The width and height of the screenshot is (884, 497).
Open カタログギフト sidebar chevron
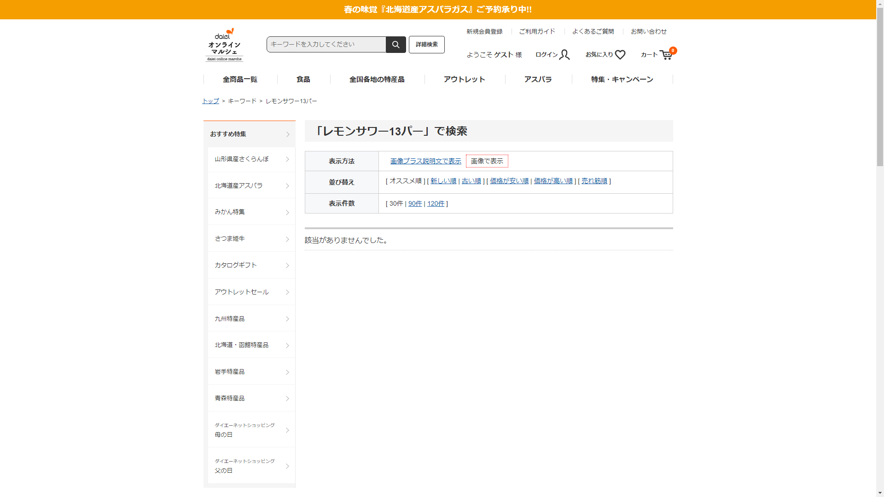tap(287, 266)
